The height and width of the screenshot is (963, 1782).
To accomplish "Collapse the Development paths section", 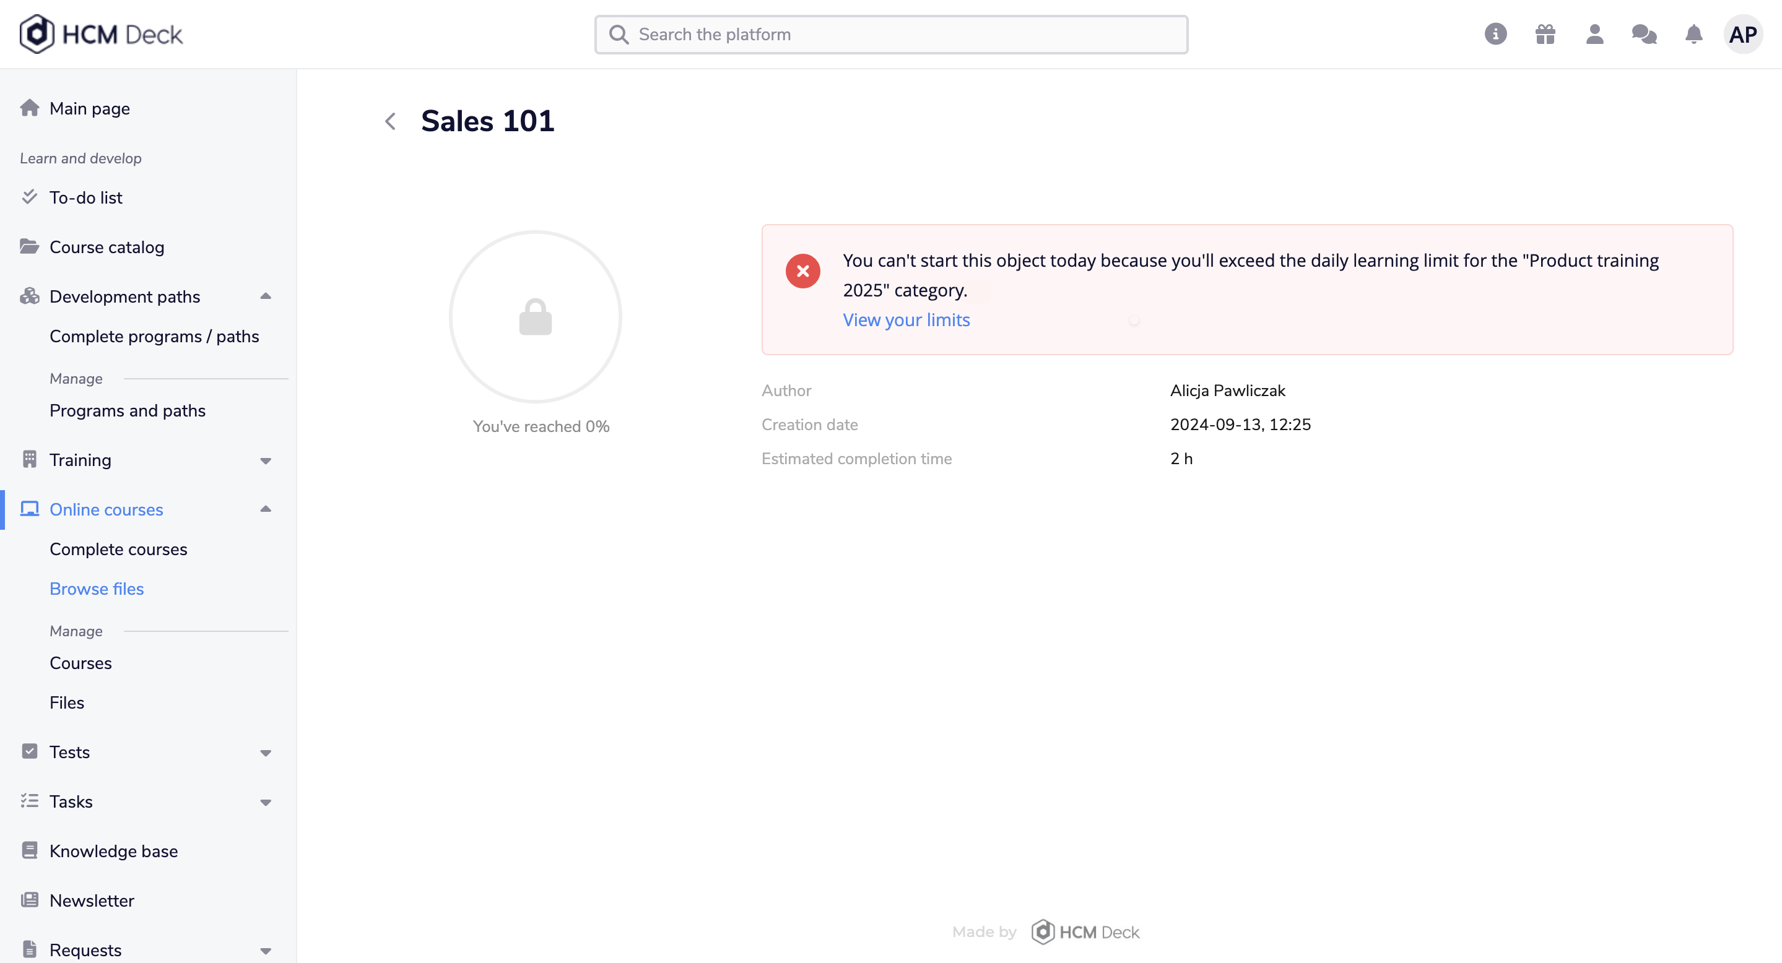I will pos(266,296).
